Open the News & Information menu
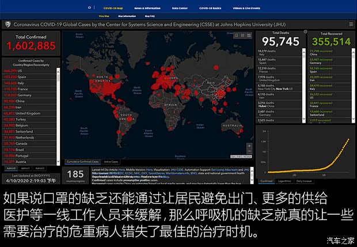The width and height of the screenshot is (357, 247). (147, 9)
